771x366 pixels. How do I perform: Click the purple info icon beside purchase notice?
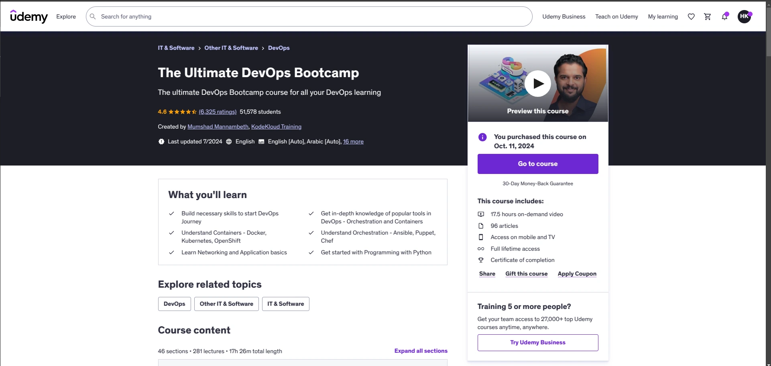pyautogui.click(x=482, y=137)
